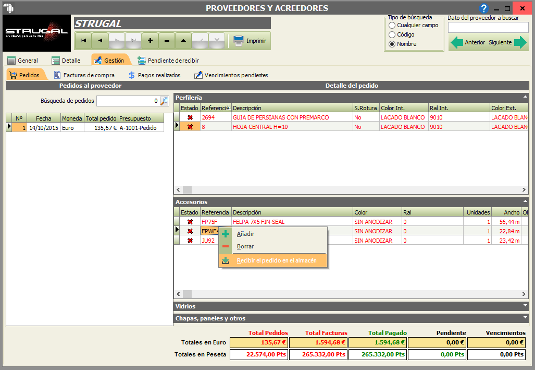Click the magnifier icon beside Búsqueda de pedidos
This screenshot has height=370, width=535.
point(165,101)
